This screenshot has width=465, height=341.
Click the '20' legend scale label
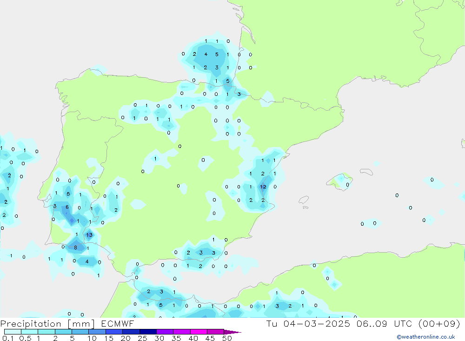click(x=126, y=338)
